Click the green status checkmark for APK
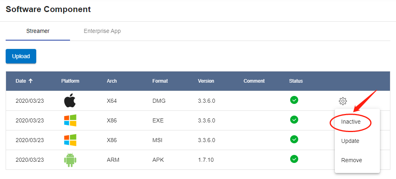Screen dimensions: 396x179 coord(294,159)
